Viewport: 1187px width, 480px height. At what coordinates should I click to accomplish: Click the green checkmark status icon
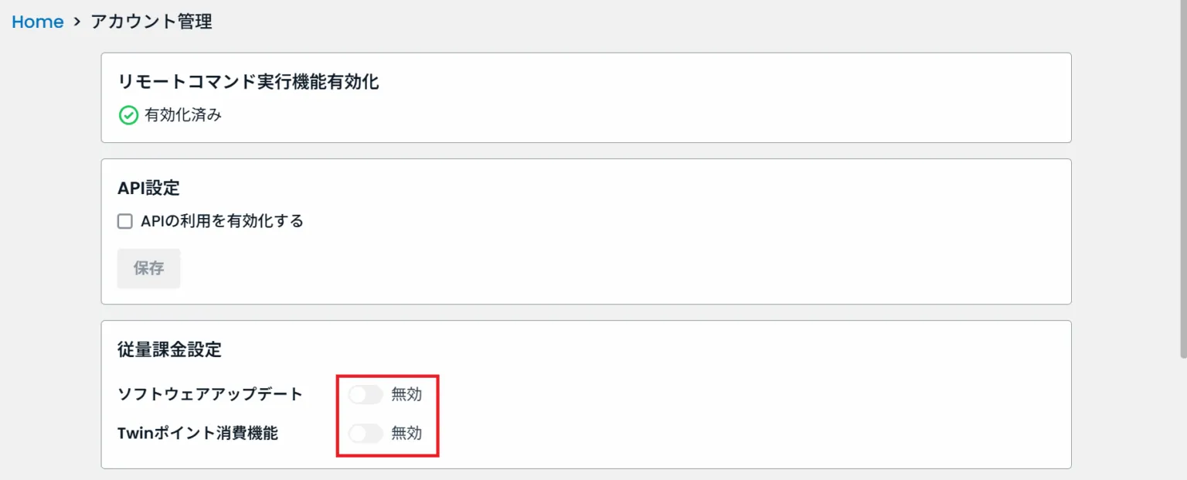click(x=128, y=116)
